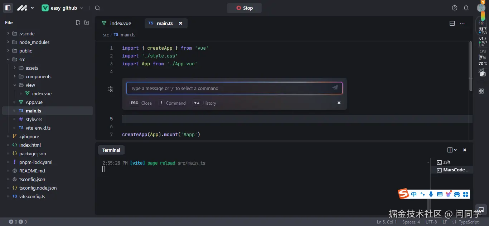Open the terminal split layout dropdown

[x=452, y=150]
